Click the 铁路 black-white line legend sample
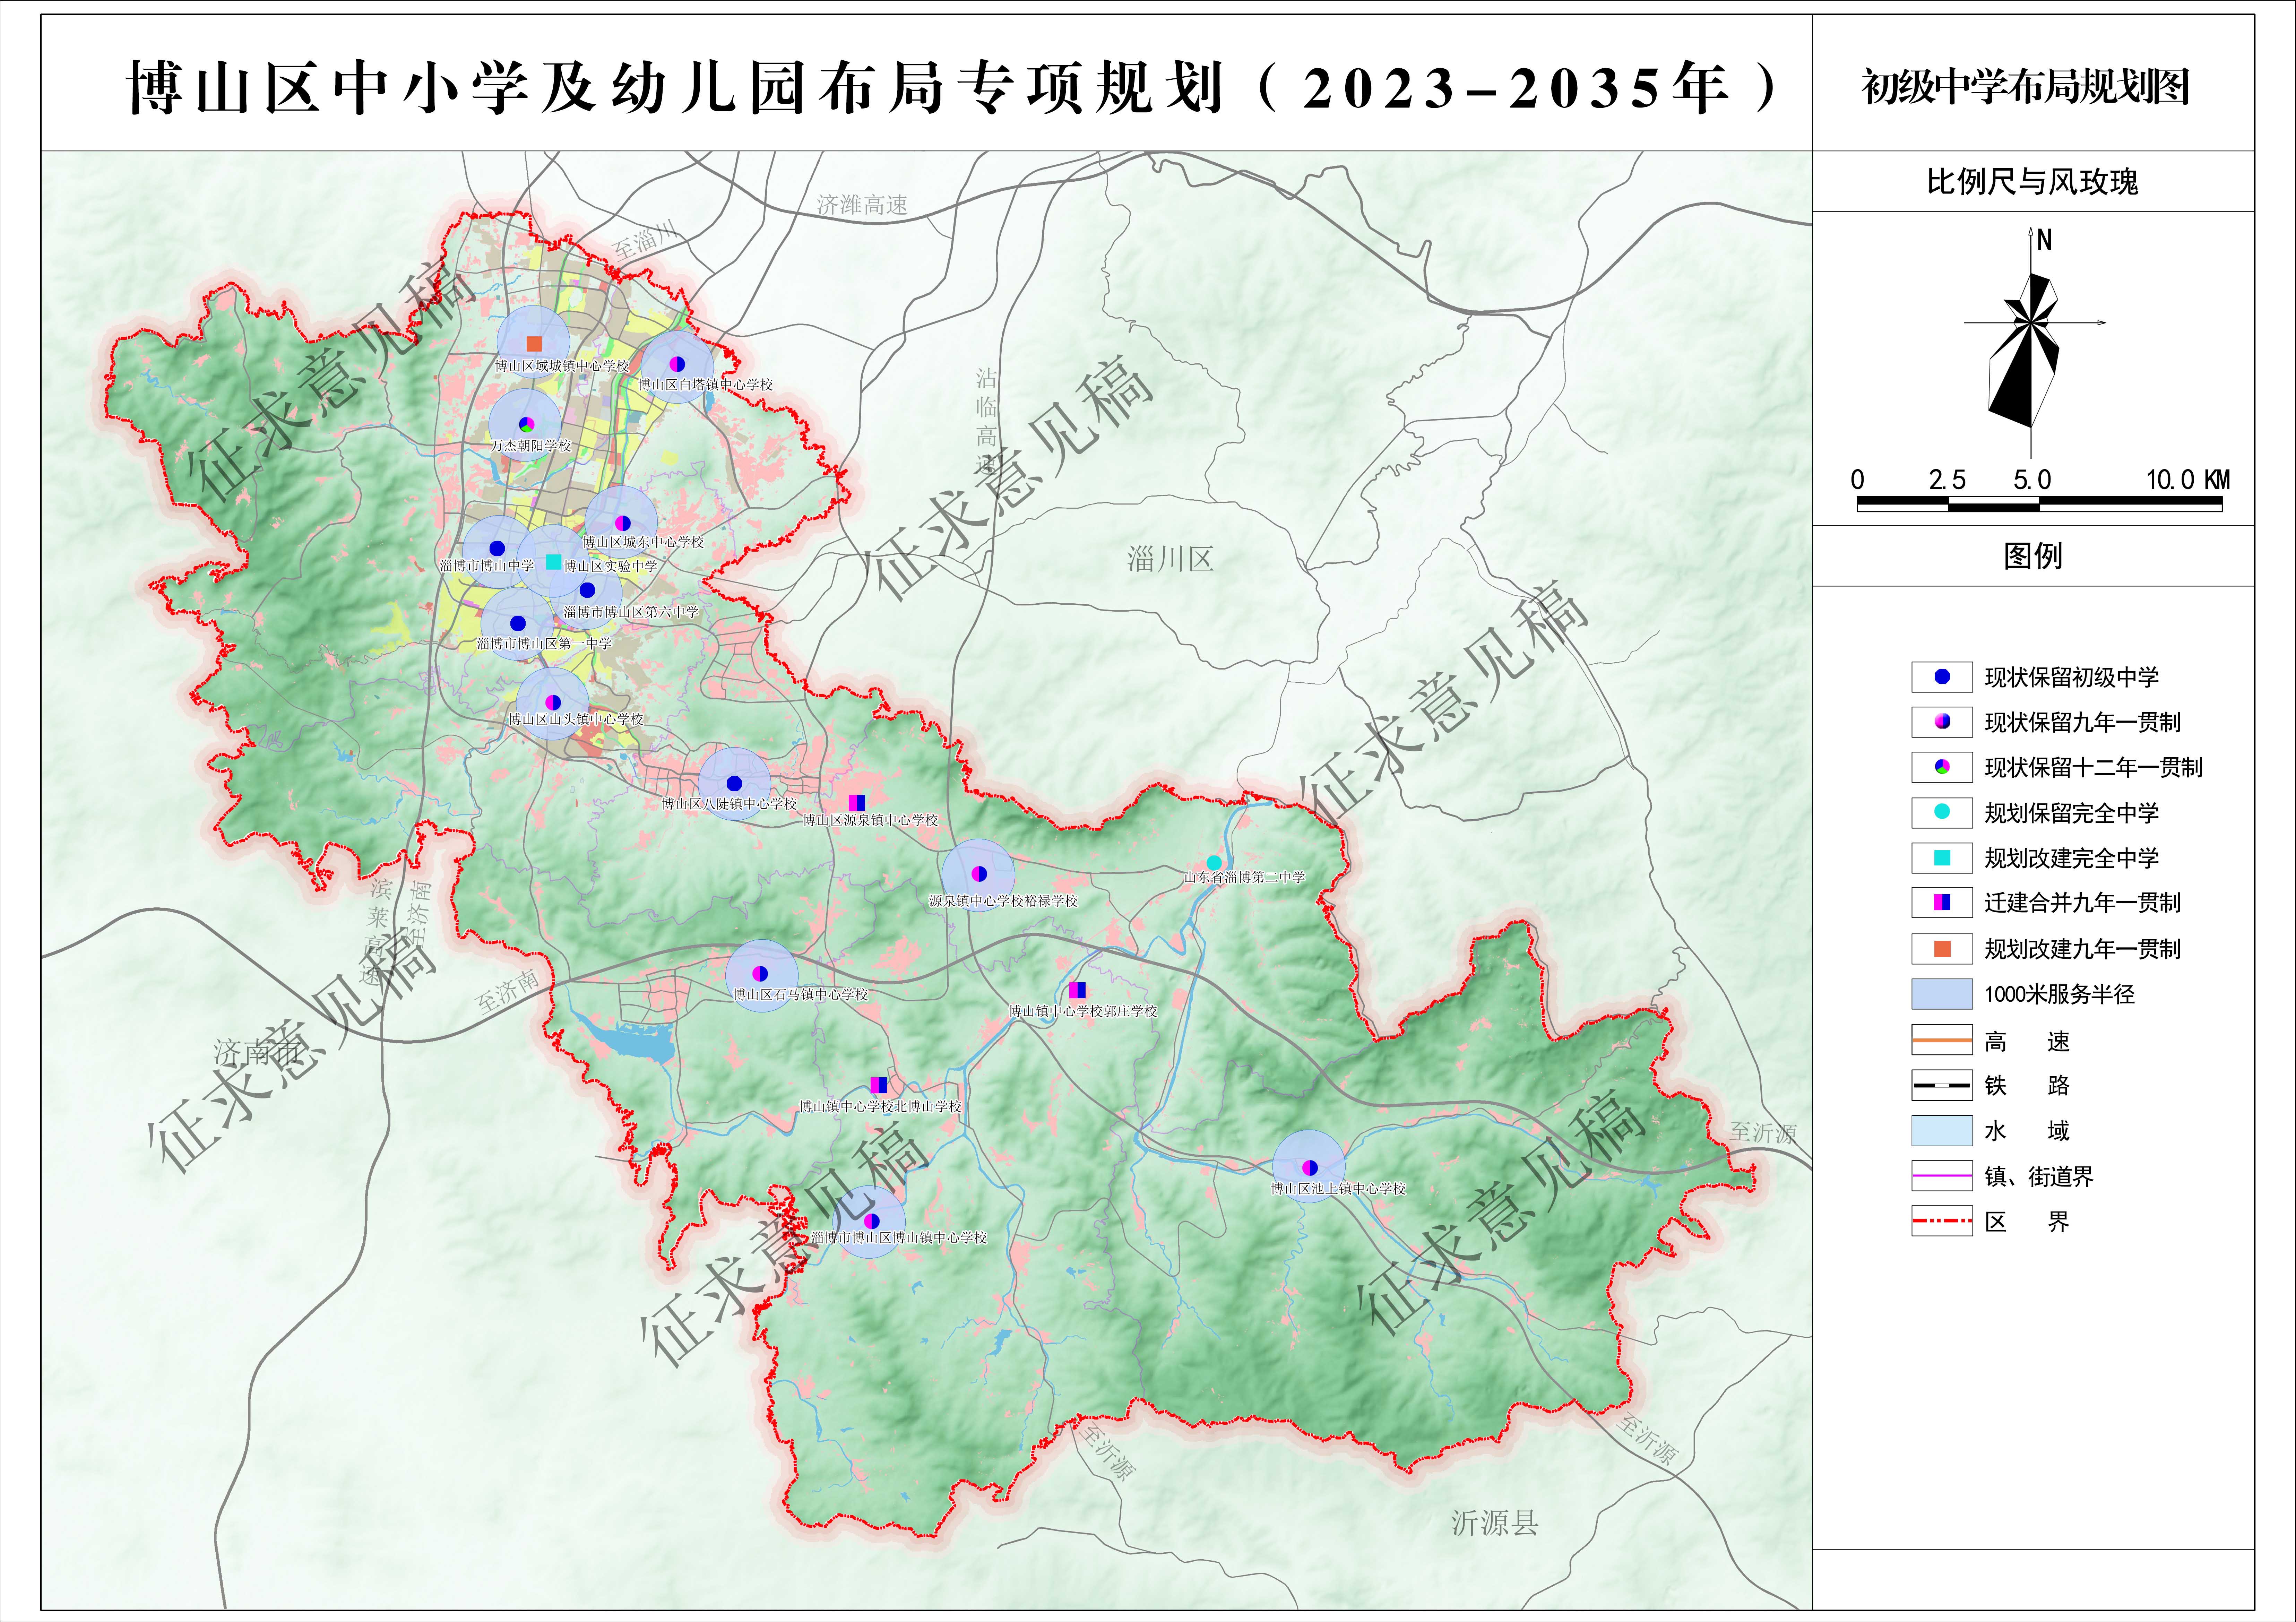The width and height of the screenshot is (2296, 1622). coord(1942,1085)
